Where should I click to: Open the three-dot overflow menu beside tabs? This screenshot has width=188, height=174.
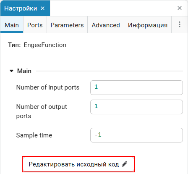(180, 24)
